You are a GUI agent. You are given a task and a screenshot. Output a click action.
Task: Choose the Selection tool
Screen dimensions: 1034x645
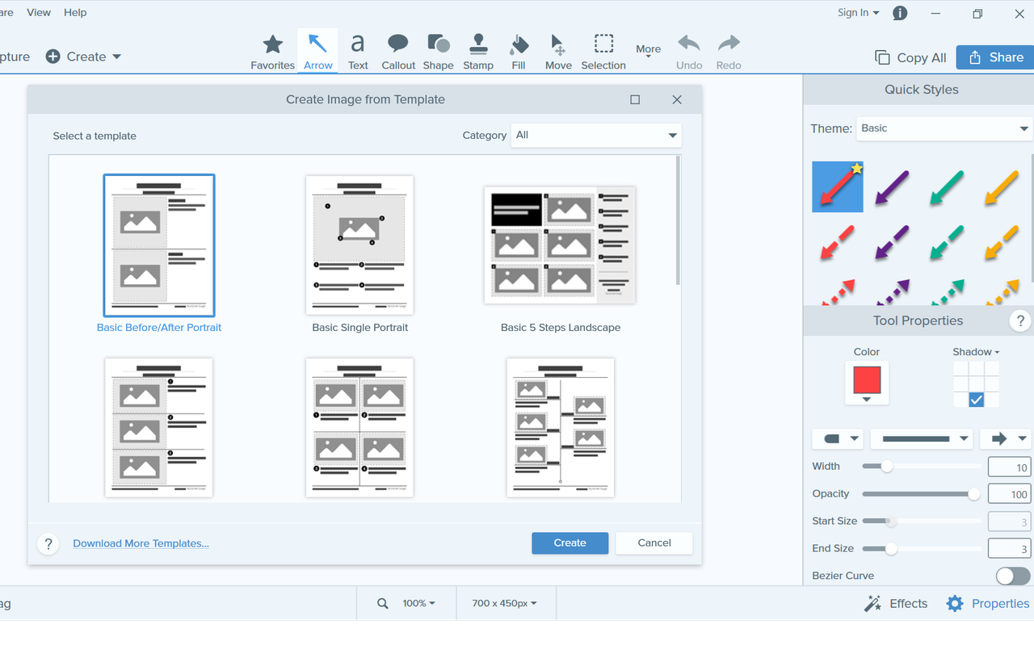[603, 50]
